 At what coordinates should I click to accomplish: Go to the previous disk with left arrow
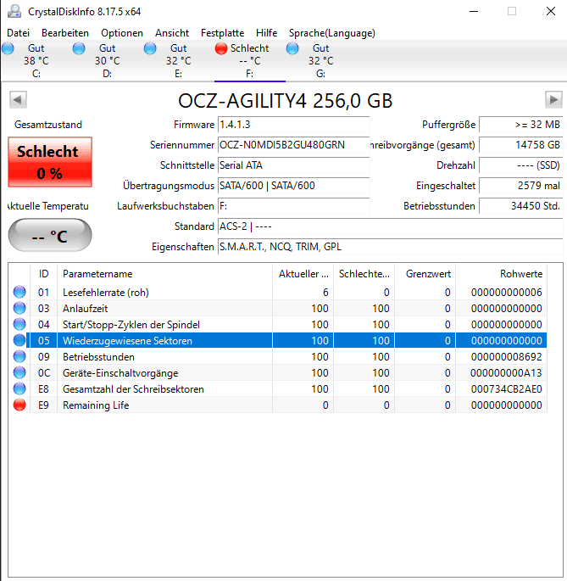(18, 100)
